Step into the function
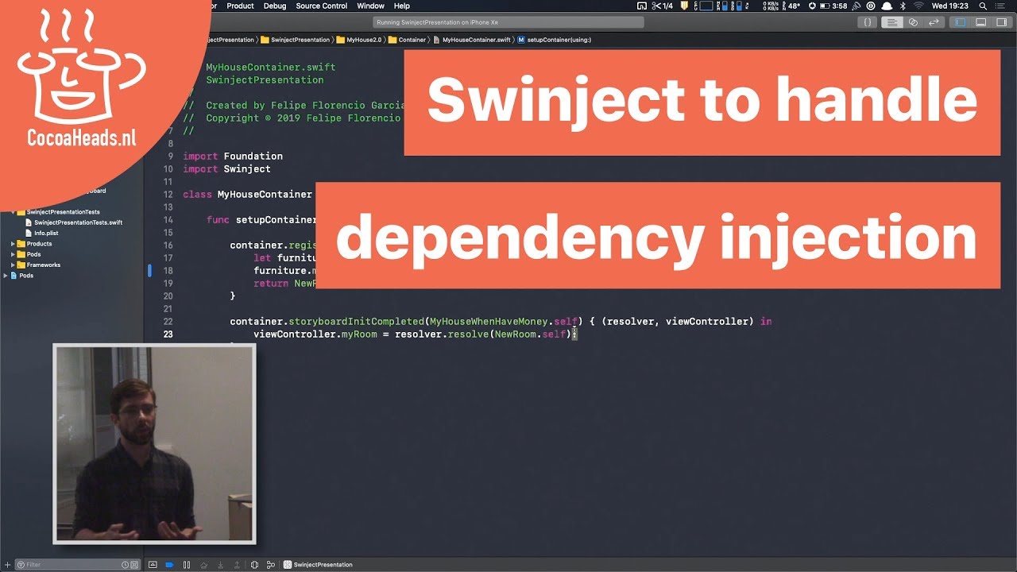Viewport: 1017px width, 572px height. tap(220, 565)
